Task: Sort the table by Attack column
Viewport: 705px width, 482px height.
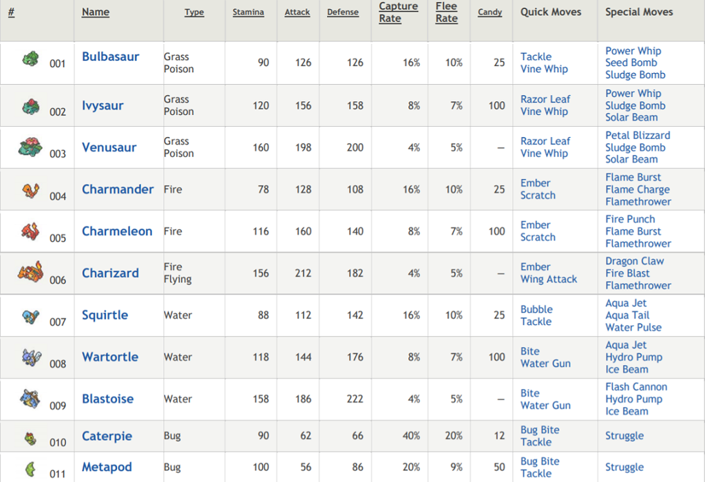Action: pyautogui.click(x=297, y=12)
